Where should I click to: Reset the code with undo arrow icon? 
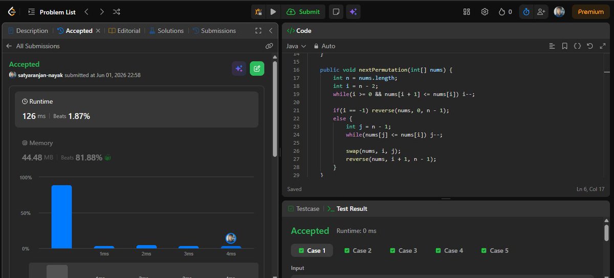589,46
